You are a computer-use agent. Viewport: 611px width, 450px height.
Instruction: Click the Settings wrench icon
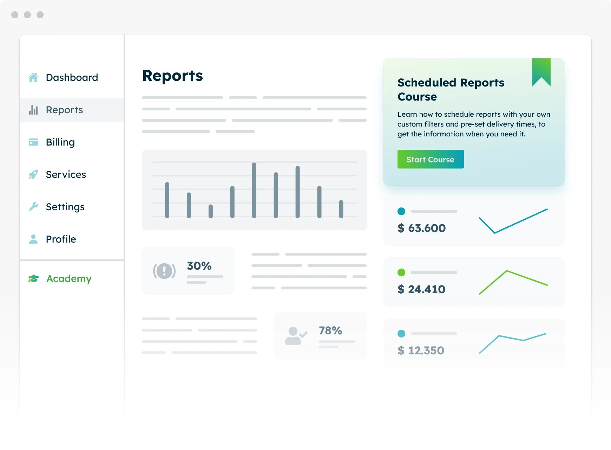pos(33,207)
